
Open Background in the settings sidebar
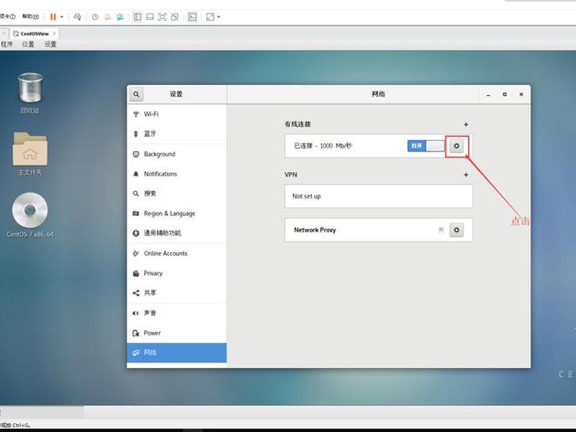coord(176,154)
